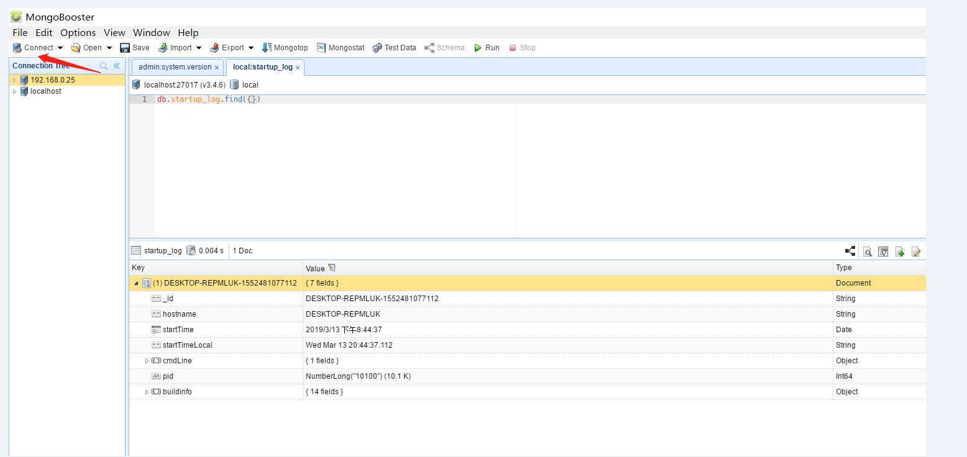This screenshot has width=967, height=457.
Task: Open the Window menu
Action: click(151, 32)
